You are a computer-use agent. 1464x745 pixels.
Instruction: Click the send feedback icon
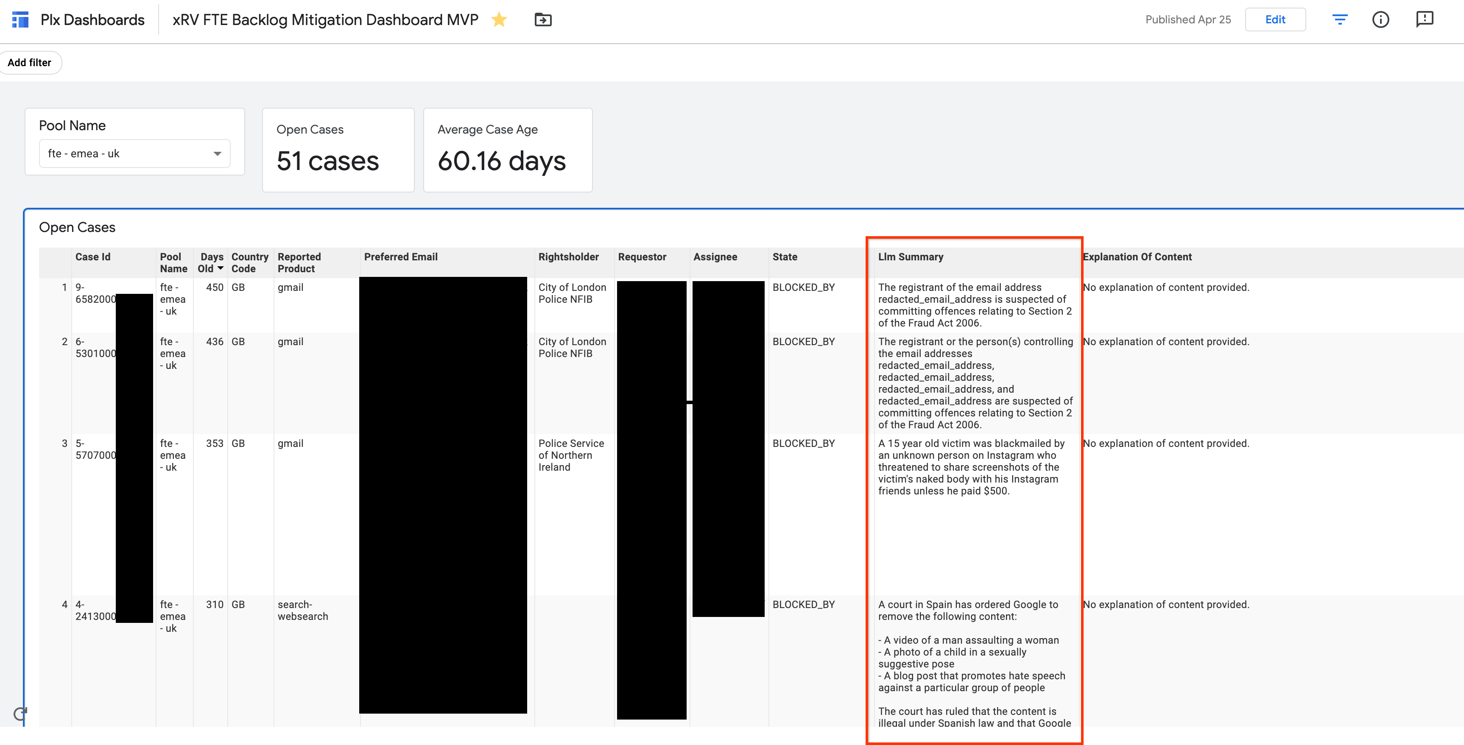tap(1424, 20)
